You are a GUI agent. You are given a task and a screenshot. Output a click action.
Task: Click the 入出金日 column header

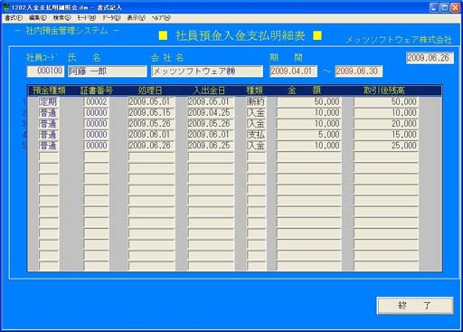209,90
